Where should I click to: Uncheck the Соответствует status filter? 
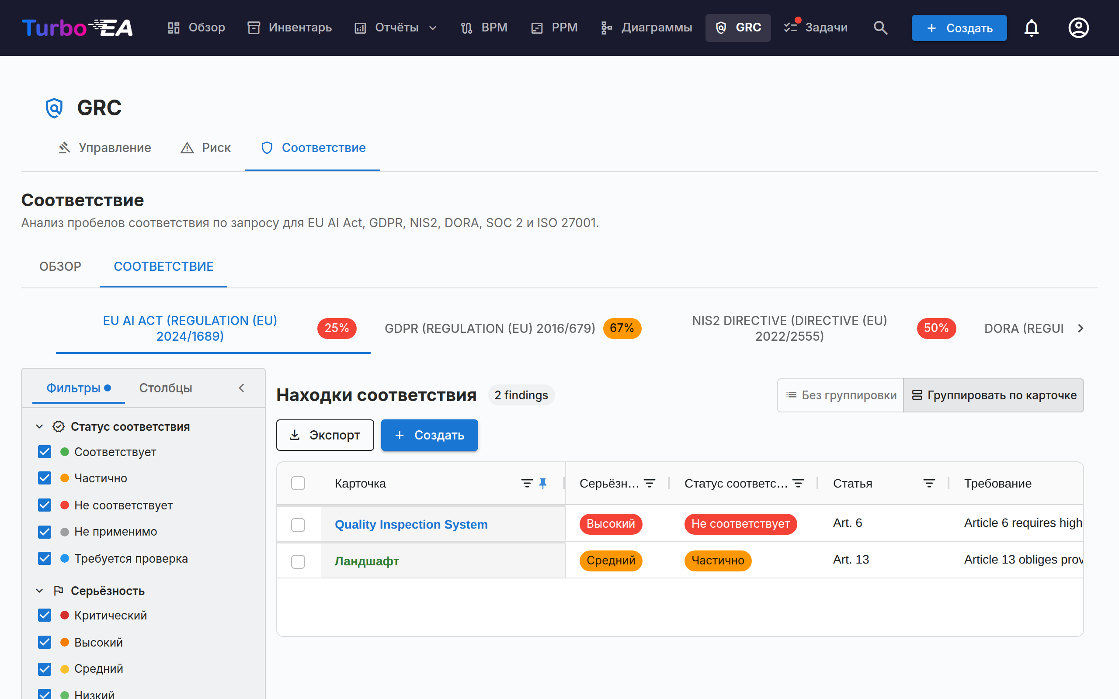45,452
